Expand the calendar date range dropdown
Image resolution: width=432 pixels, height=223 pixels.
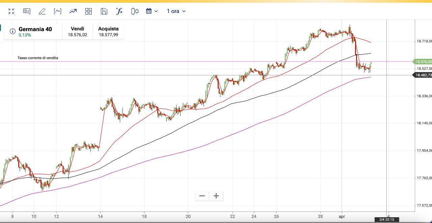coord(152,11)
